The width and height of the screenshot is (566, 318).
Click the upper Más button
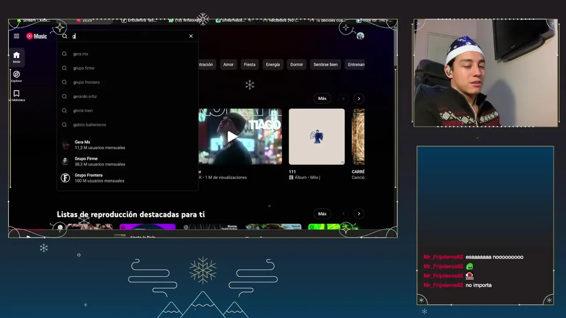(322, 98)
